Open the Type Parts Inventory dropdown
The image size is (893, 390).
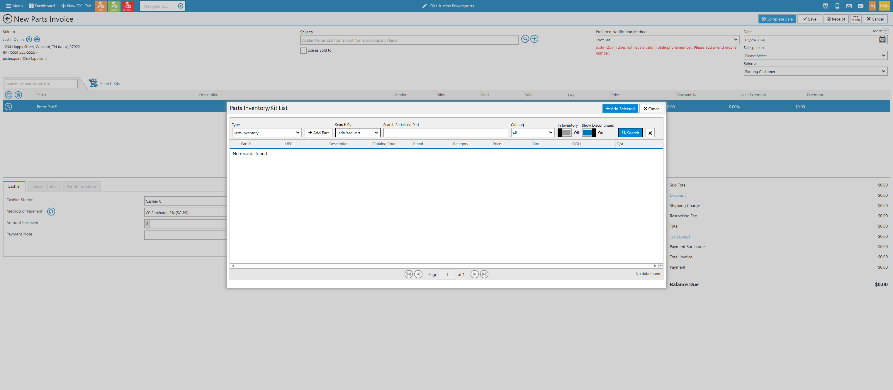[266, 133]
